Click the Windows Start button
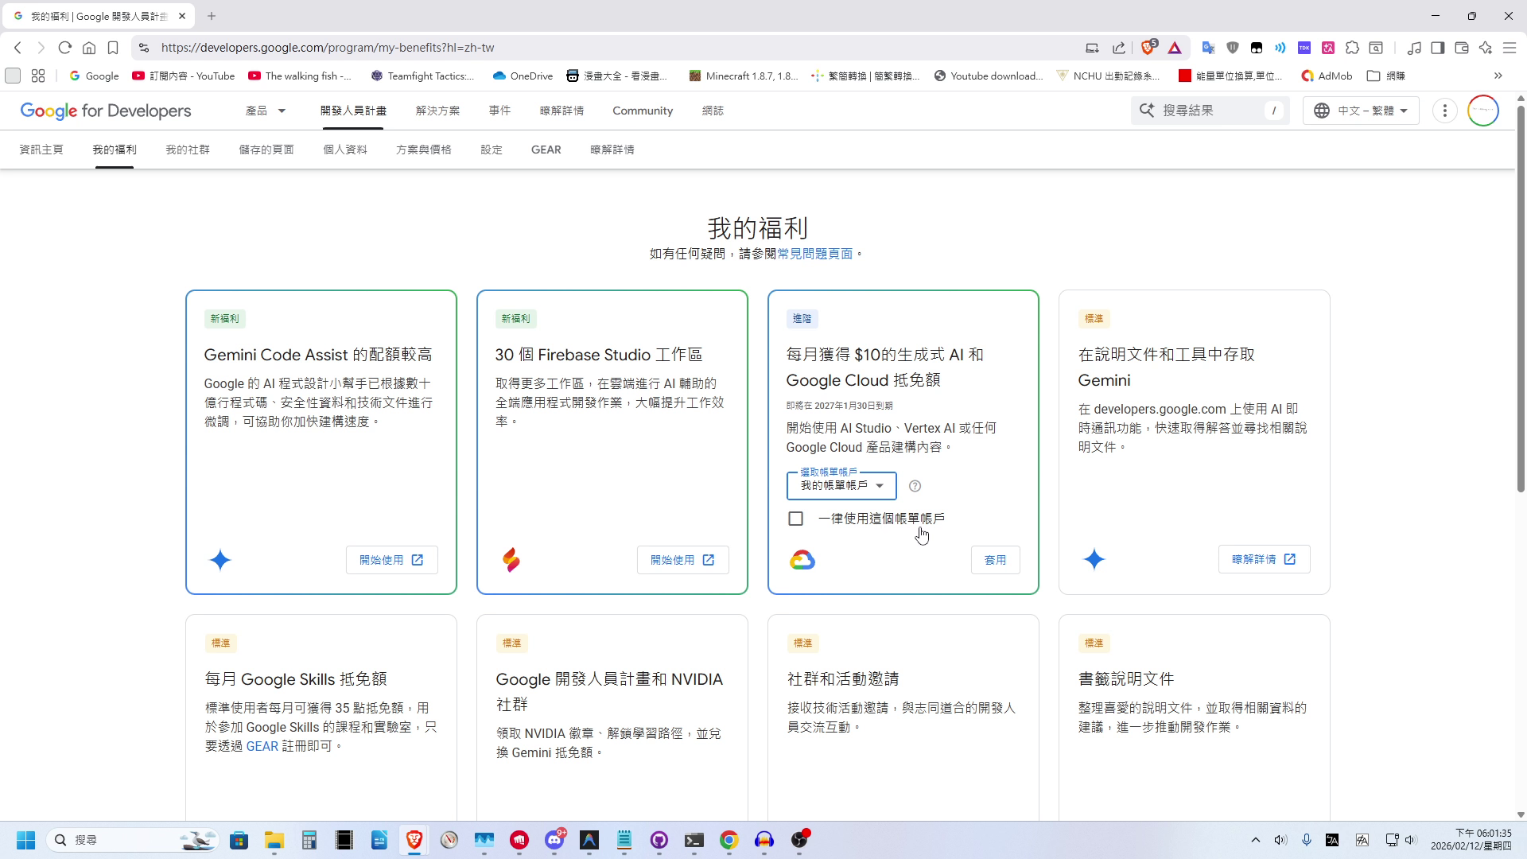Image resolution: width=1527 pixels, height=859 pixels. point(25,840)
